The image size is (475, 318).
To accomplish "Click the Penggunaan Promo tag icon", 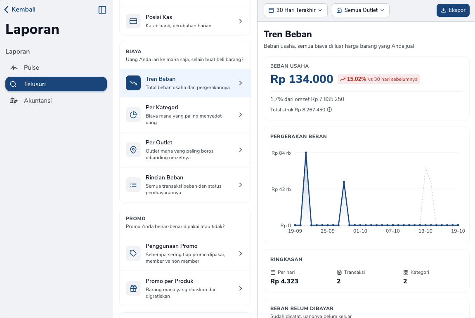I will pos(133,253).
